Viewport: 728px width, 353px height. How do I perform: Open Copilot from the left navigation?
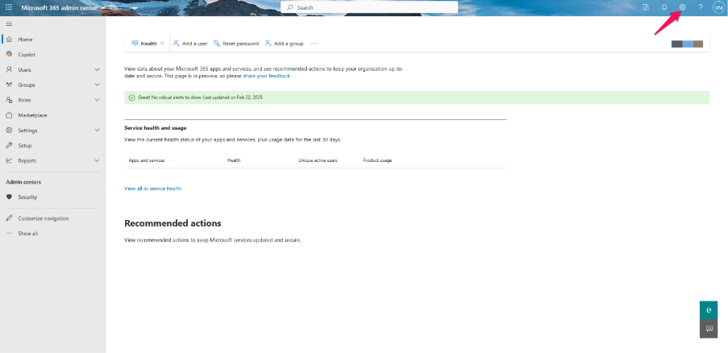(27, 55)
